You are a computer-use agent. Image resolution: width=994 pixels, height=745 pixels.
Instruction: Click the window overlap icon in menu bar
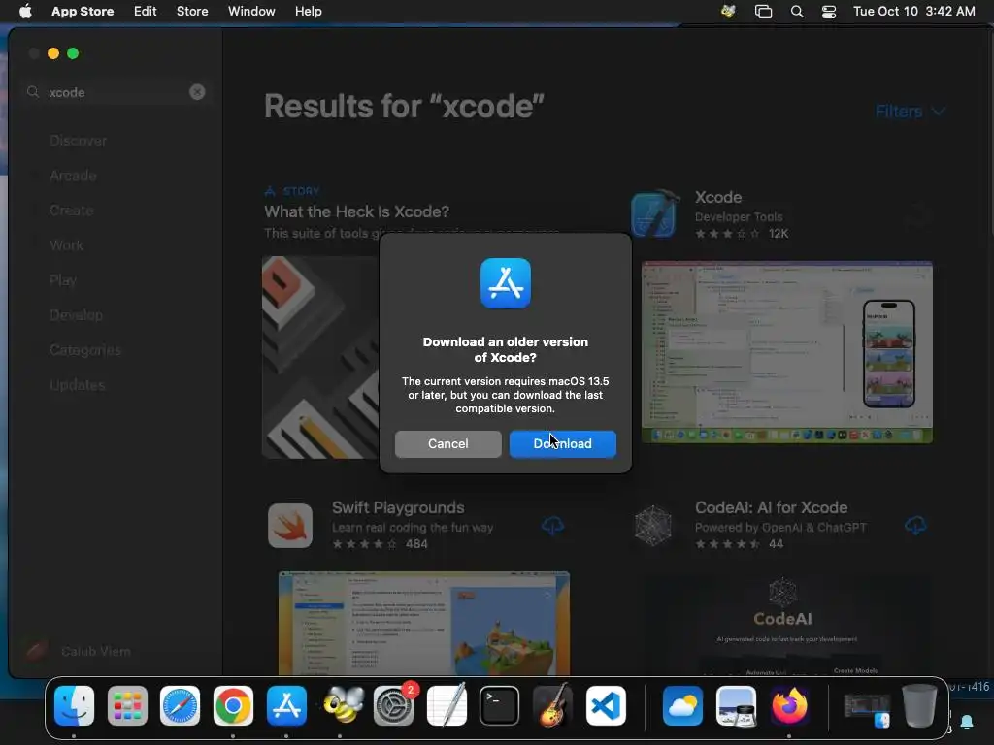pos(763,12)
